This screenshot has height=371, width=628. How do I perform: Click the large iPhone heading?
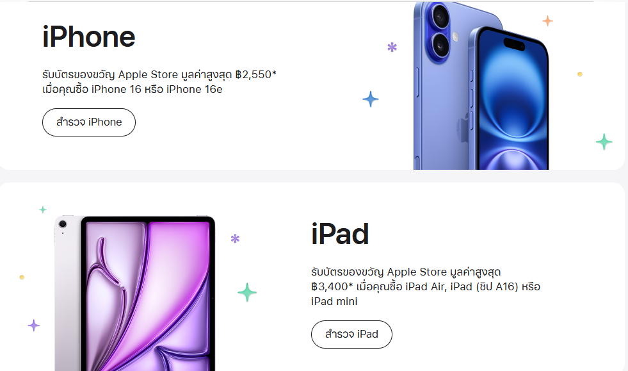point(89,37)
